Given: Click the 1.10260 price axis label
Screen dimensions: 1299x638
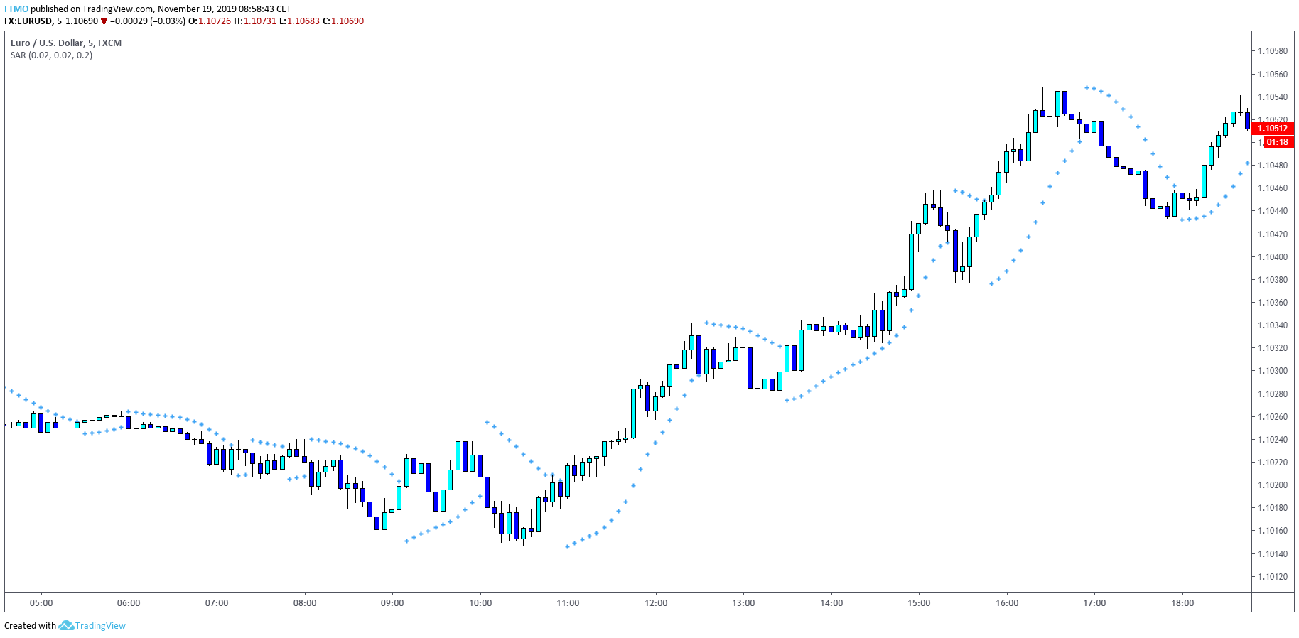Looking at the screenshot, I should click(x=1273, y=416).
